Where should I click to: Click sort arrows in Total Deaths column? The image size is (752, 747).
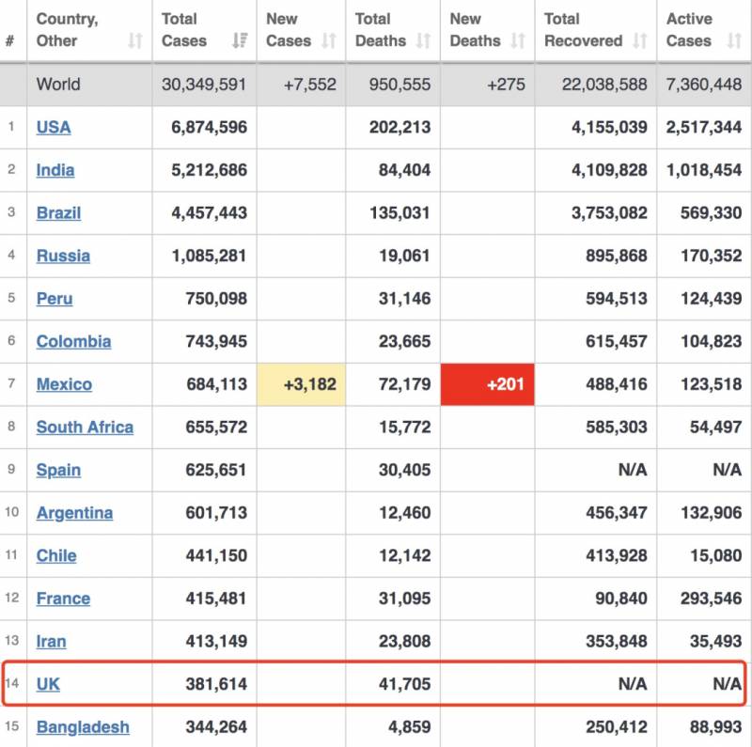click(423, 41)
